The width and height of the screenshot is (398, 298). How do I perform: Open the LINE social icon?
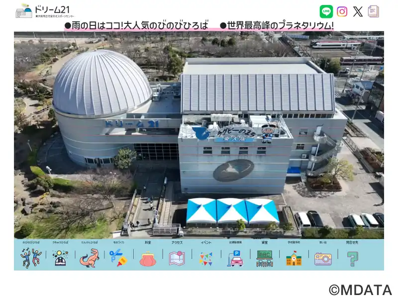[326, 11]
